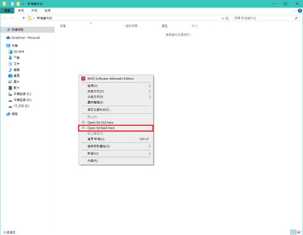Collapse the ribbon using the chevron
303x235 pixels.
coord(295,11)
